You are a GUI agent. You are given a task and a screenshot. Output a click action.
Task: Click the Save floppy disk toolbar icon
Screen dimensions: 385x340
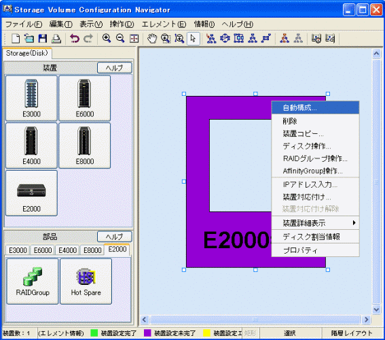coord(43,39)
